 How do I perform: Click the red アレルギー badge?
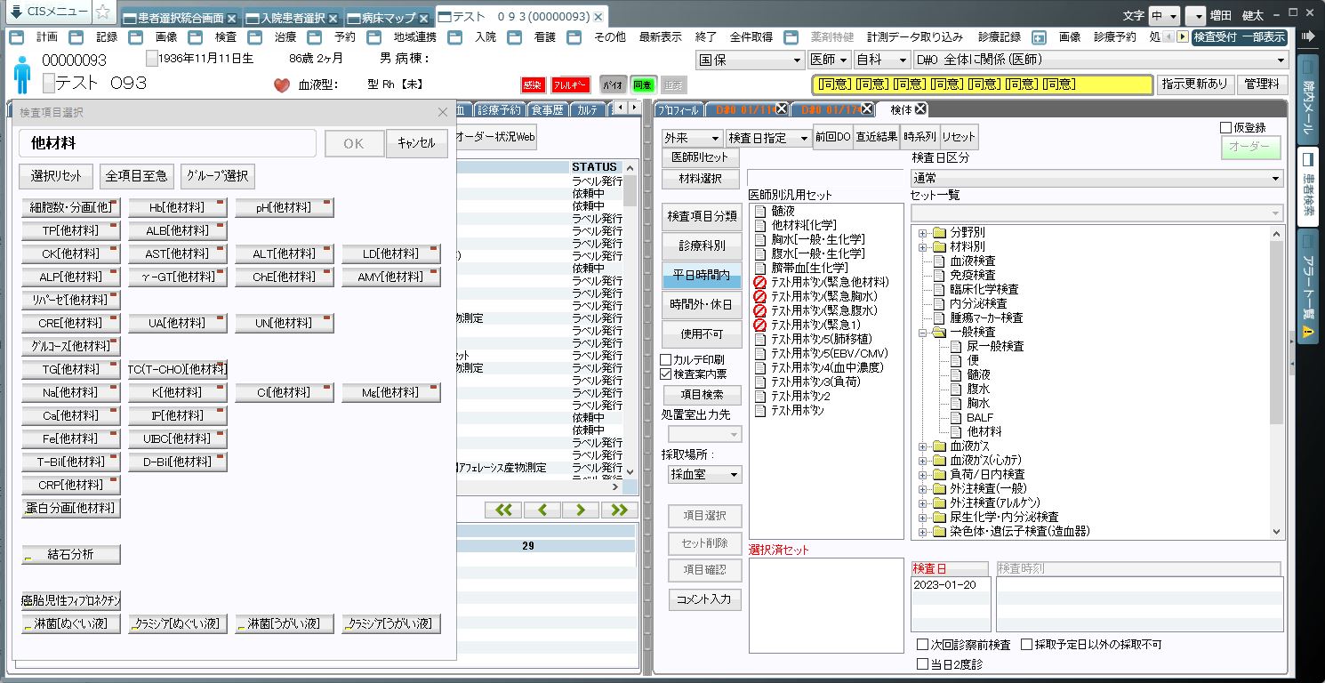pos(570,84)
